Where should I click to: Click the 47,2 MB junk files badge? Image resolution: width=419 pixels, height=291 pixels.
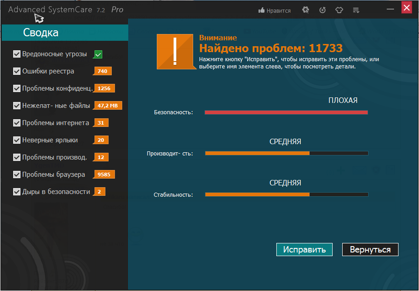tap(107, 106)
